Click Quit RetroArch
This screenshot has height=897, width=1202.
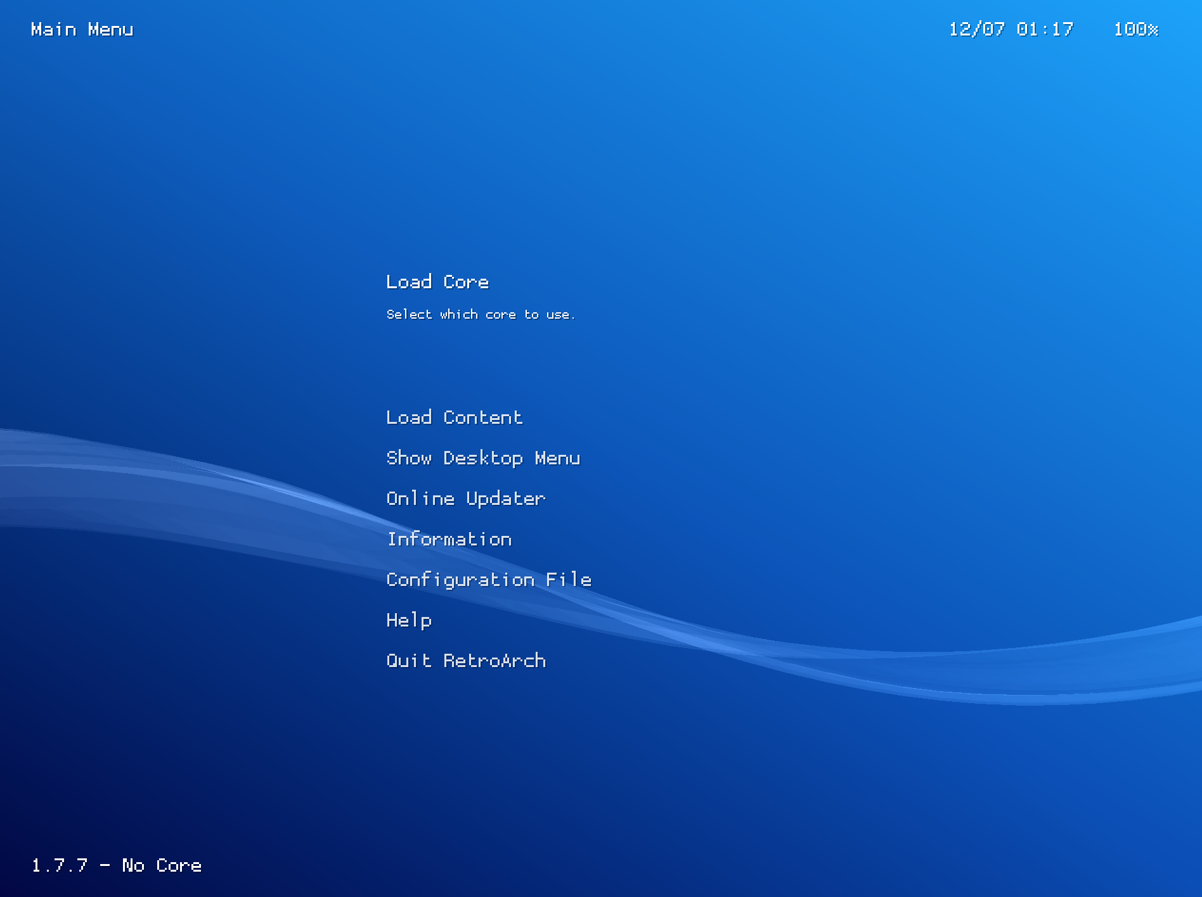466,661
